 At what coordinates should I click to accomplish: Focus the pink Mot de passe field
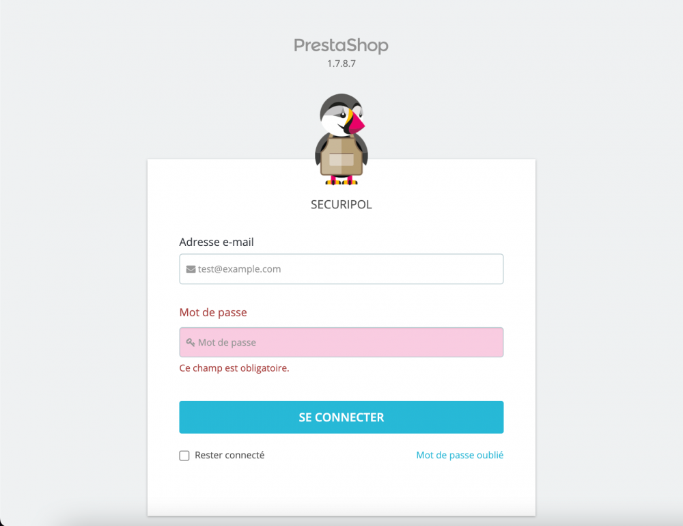coord(341,342)
